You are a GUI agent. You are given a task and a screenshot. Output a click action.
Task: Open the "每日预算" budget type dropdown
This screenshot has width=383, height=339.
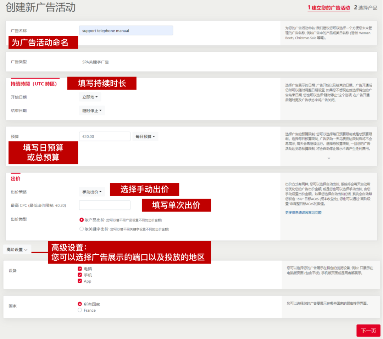145,136
